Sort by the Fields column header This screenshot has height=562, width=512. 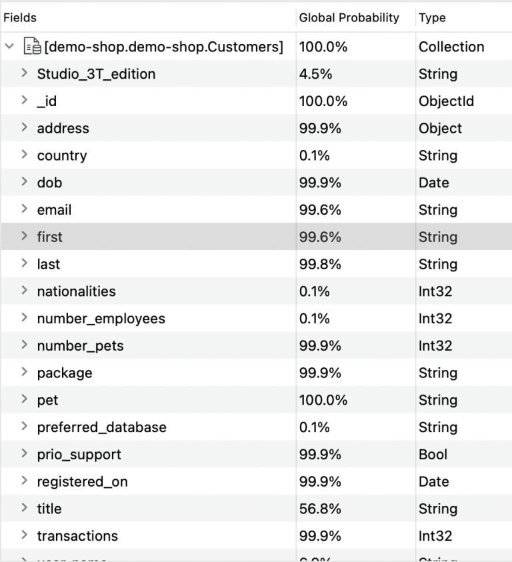pos(20,17)
